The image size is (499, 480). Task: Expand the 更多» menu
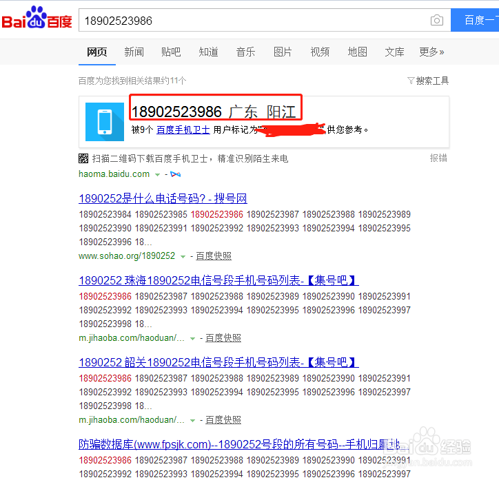tap(431, 52)
